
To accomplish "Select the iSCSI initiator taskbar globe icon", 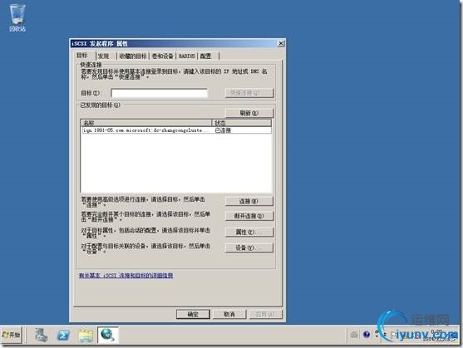I will click(x=108, y=336).
